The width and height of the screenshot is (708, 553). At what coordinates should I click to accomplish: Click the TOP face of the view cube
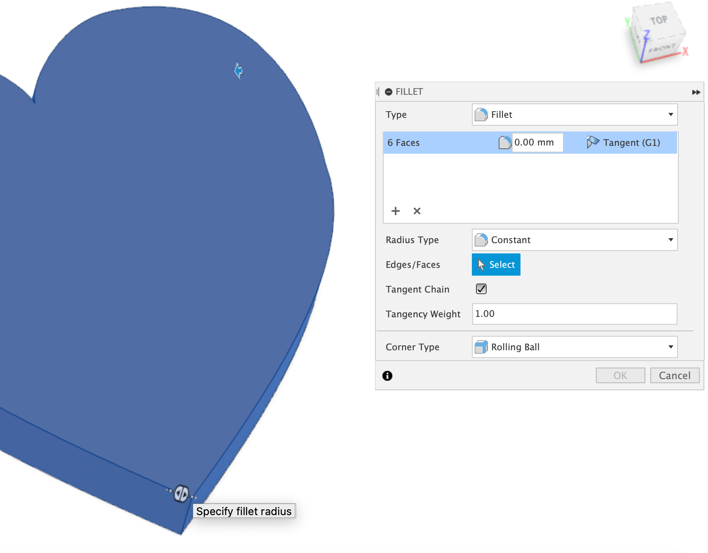658,20
